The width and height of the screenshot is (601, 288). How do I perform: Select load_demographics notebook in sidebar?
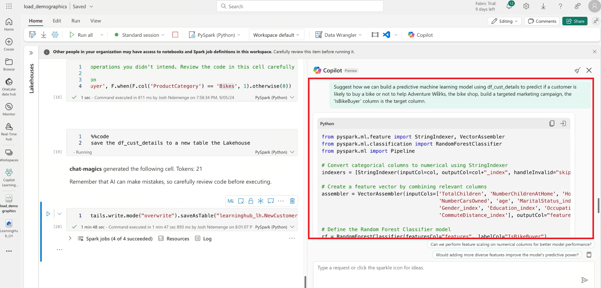point(9,203)
